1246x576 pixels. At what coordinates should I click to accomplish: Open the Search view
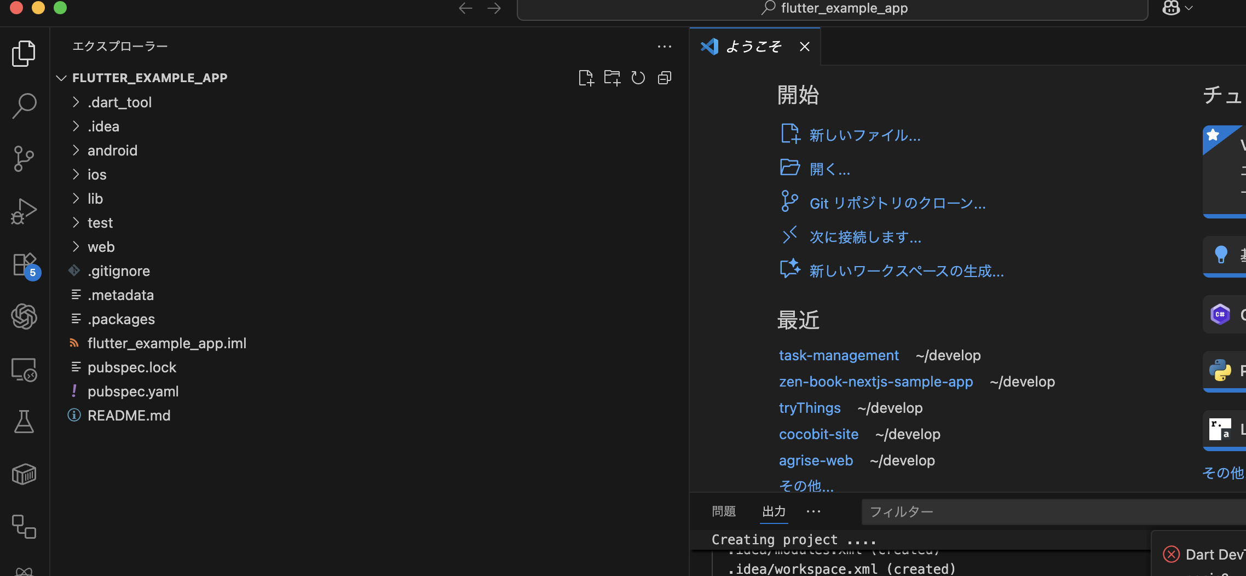[23, 105]
